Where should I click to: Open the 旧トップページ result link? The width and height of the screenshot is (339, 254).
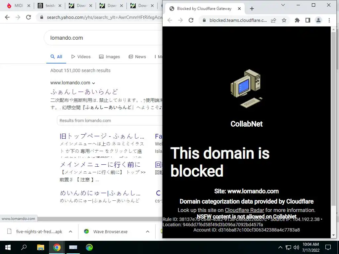(102, 136)
